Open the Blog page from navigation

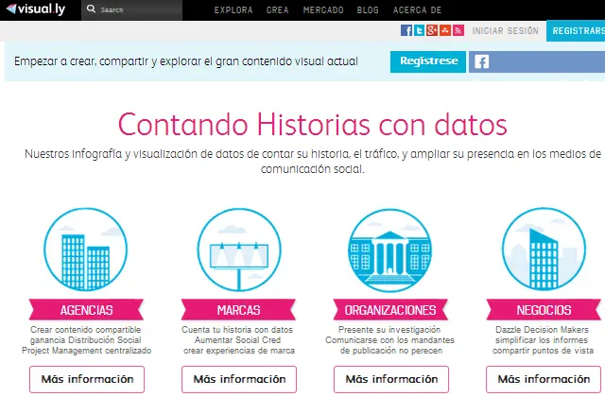click(x=370, y=9)
